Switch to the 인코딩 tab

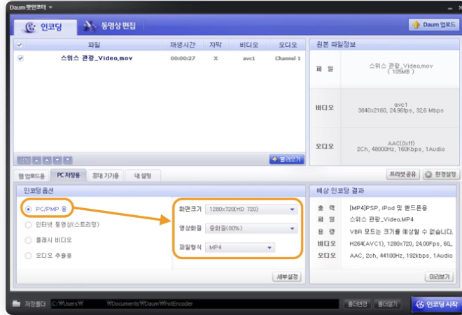tap(45, 27)
